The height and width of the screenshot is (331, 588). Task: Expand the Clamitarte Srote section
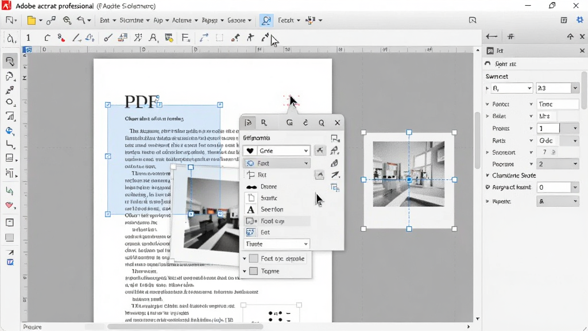tap(488, 175)
